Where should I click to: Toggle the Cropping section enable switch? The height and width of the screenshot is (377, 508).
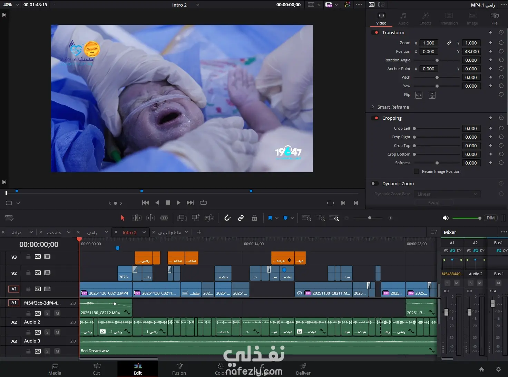[375, 118]
